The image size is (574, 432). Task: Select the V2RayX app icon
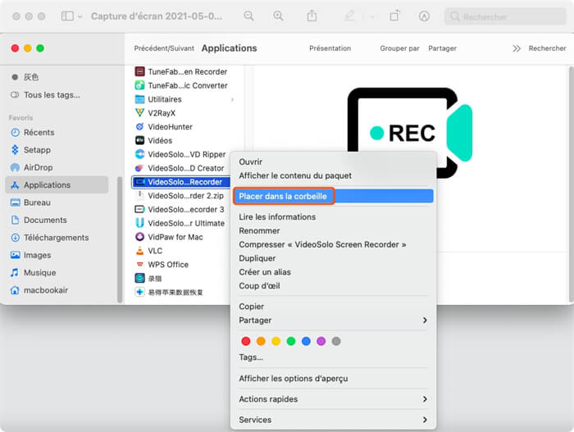[139, 113]
